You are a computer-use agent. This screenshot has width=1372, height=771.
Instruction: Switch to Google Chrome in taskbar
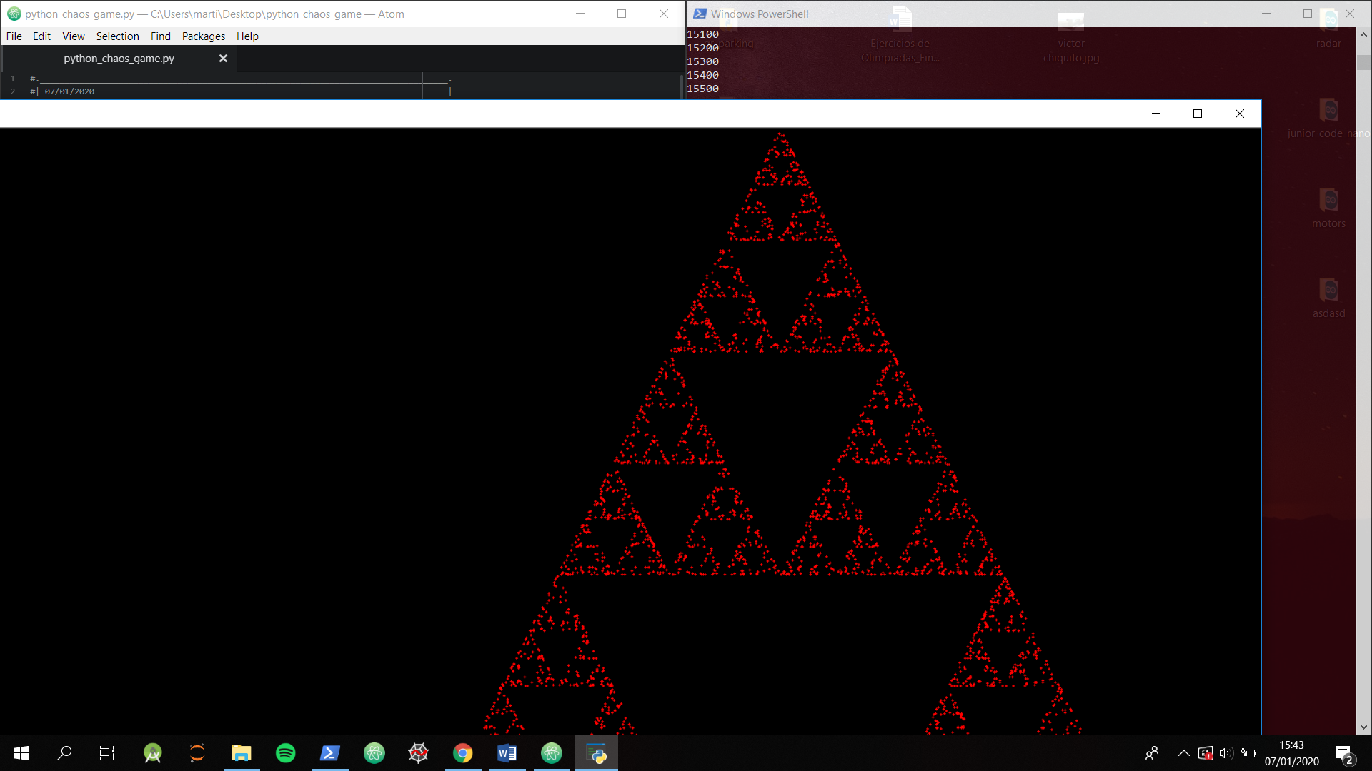pos(463,753)
